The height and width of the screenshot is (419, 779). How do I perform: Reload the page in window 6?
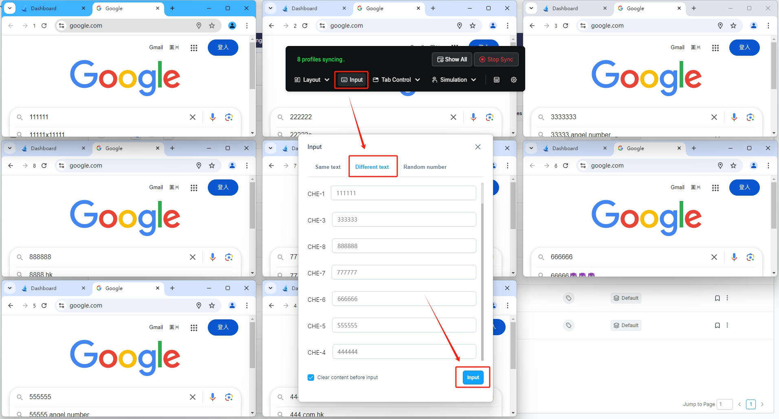[x=566, y=166]
